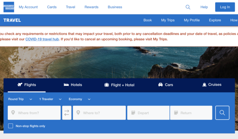Switch to the Cars tab
This screenshot has width=238, height=139.
[166, 85]
